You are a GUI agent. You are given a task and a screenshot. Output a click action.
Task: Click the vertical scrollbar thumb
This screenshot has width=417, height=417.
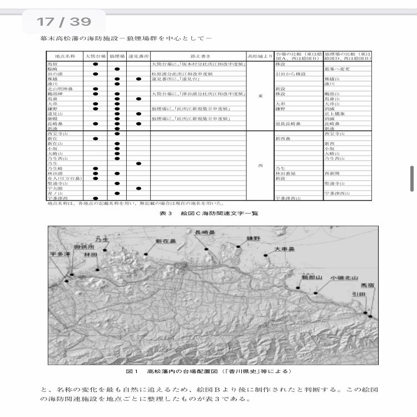point(411,178)
